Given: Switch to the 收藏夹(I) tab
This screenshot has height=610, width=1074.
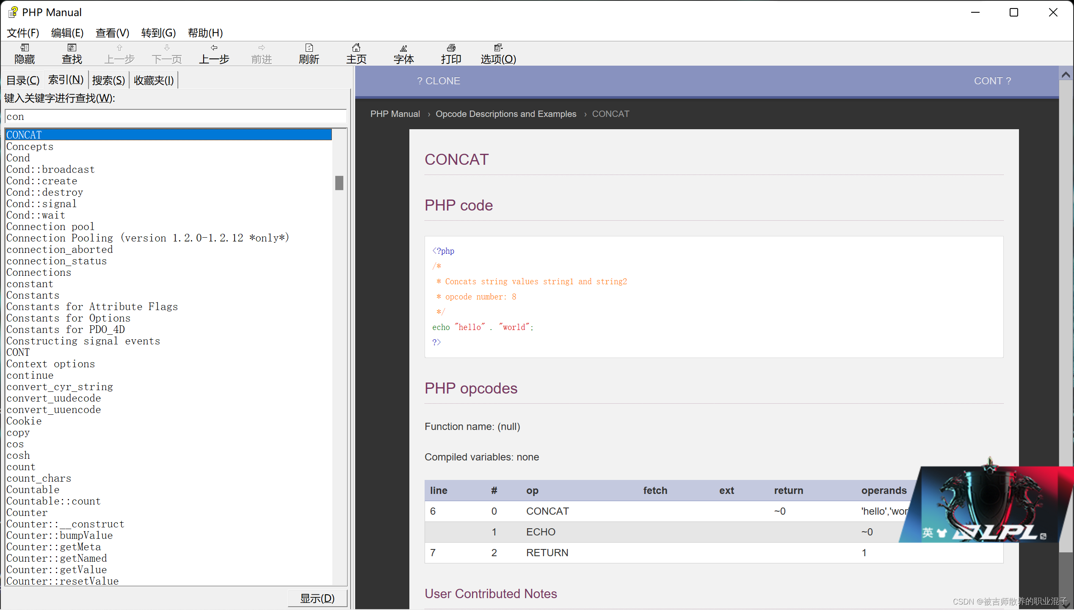Looking at the screenshot, I should coord(154,80).
